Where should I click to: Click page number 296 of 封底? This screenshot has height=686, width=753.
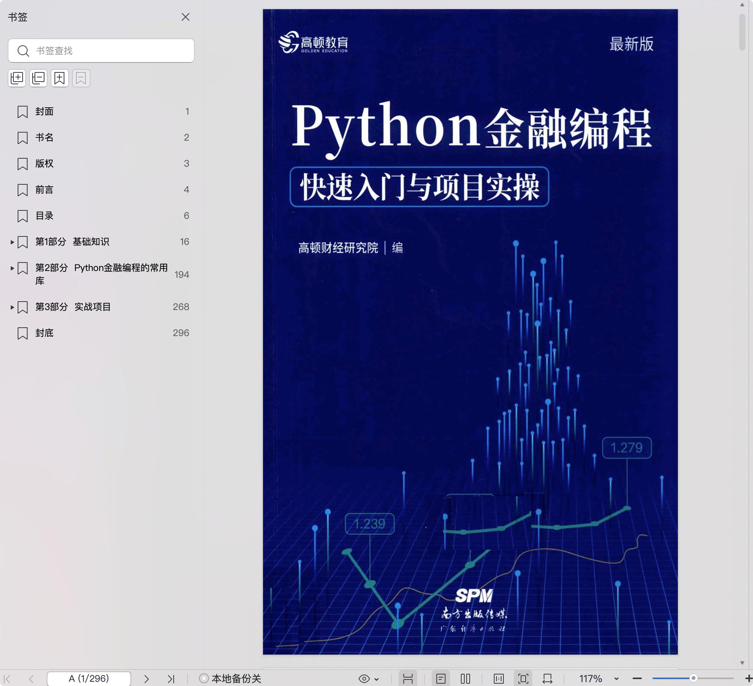[x=181, y=333]
